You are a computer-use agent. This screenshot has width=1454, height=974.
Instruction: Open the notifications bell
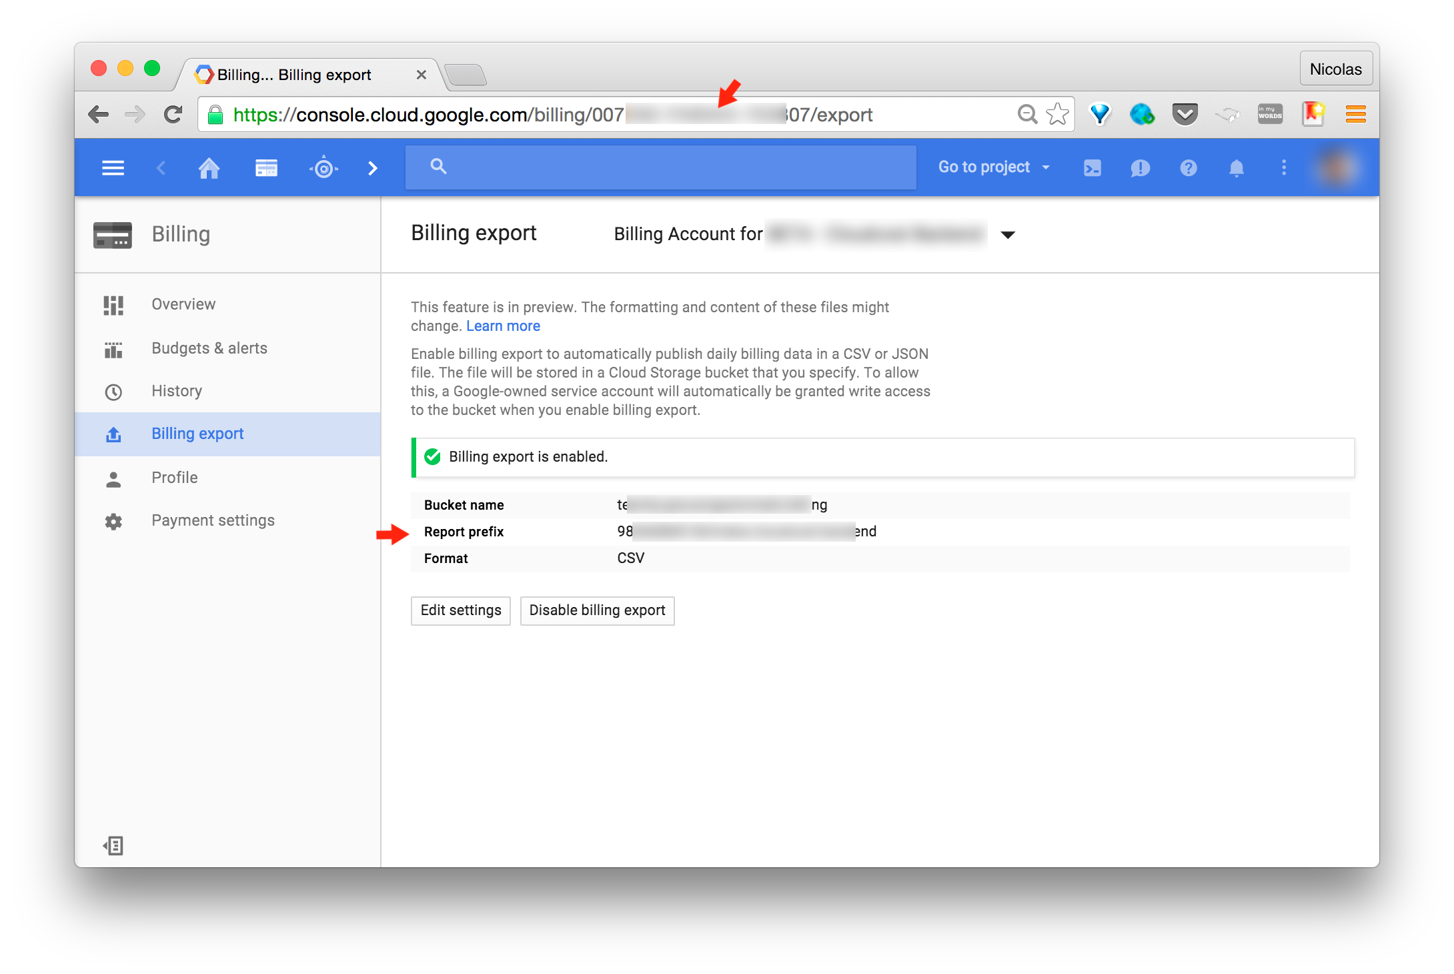(1237, 168)
